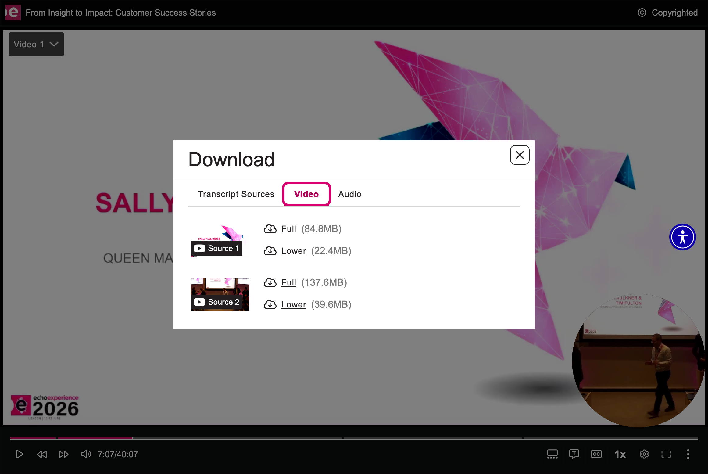The image size is (708, 474).
Task: Open the more options vertical dots menu
Action: [x=688, y=454]
